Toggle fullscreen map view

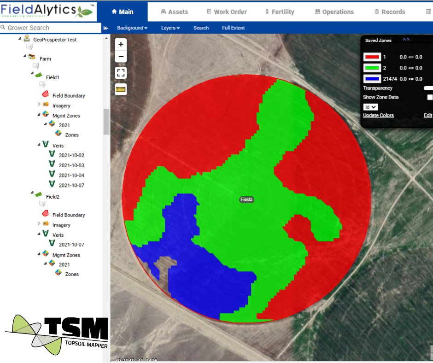coord(121,73)
